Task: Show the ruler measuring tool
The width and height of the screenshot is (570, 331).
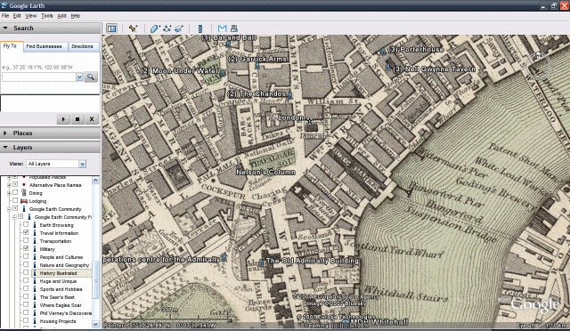Action: (199, 28)
